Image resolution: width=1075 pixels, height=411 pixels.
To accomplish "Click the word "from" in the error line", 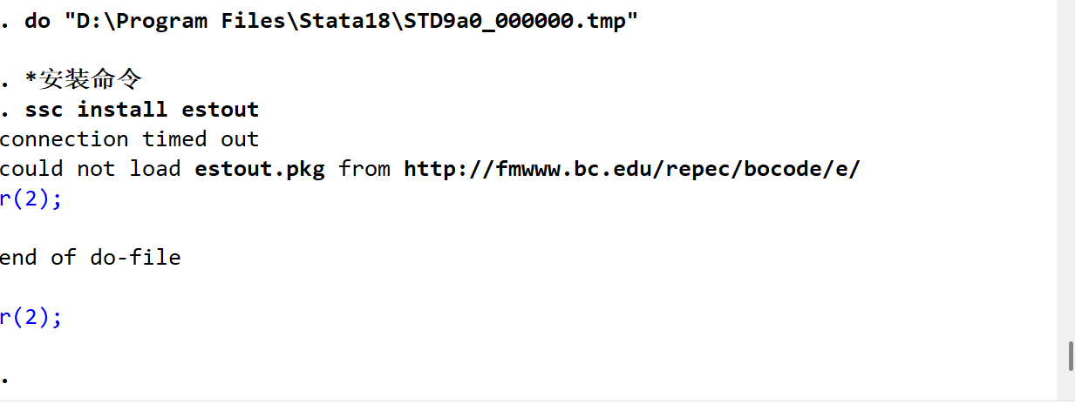I will pos(364,169).
